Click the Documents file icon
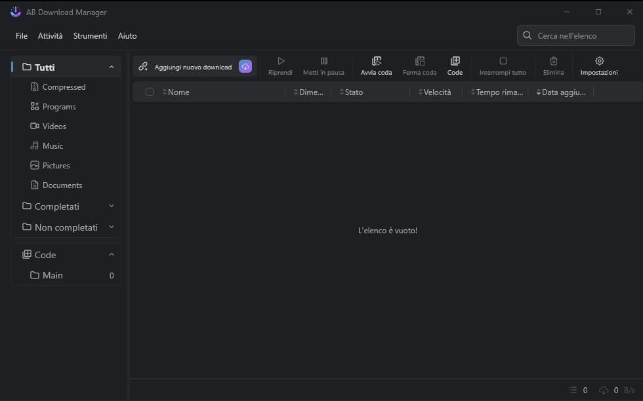Image resolution: width=643 pixels, height=401 pixels. [35, 185]
